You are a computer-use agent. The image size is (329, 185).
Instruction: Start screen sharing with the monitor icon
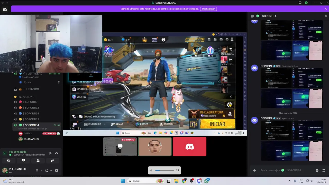coord(23,161)
